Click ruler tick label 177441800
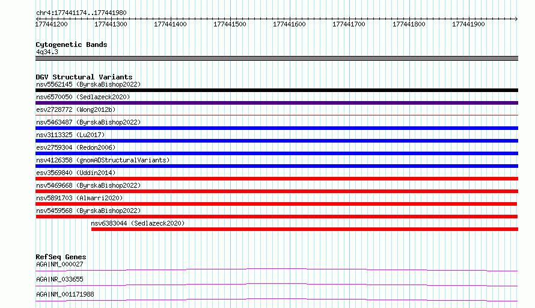The image size is (535, 308). click(409, 24)
